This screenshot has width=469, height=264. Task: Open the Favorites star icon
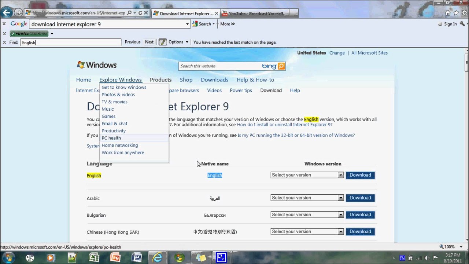(x=456, y=13)
